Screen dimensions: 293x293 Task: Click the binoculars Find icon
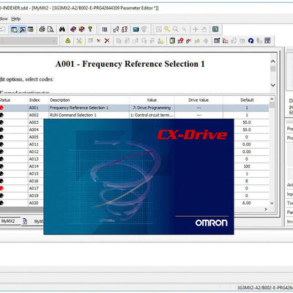point(62,29)
